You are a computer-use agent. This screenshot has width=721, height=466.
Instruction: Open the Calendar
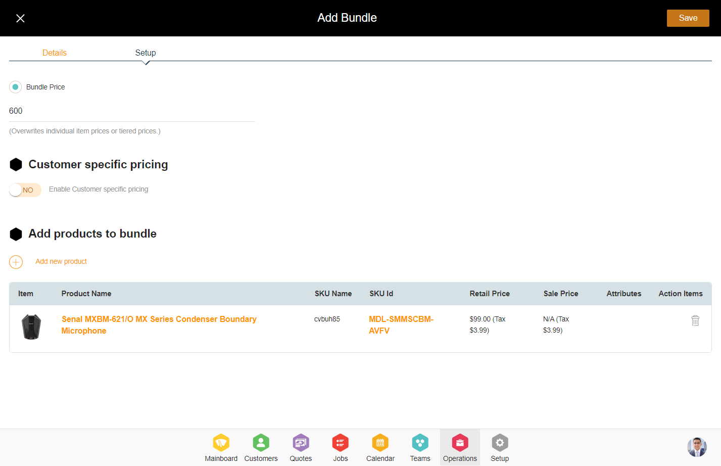380,448
